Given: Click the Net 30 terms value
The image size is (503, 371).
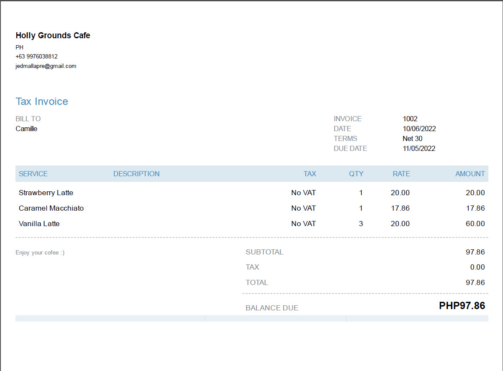Looking at the screenshot, I should 412,139.
